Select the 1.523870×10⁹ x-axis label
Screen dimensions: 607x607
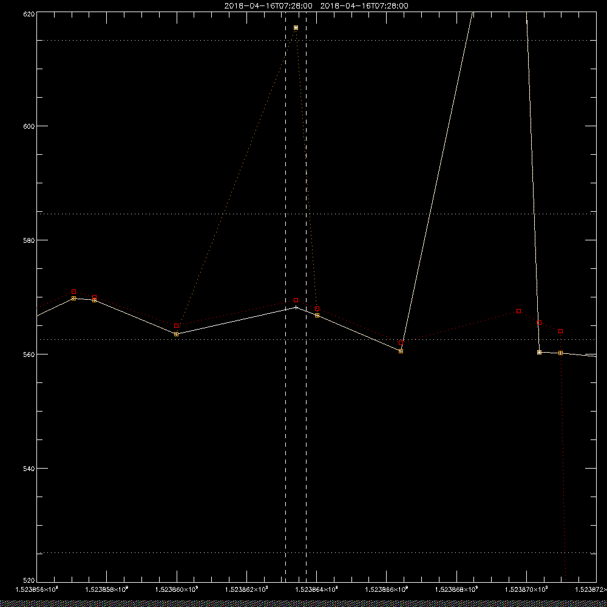[x=527, y=589]
